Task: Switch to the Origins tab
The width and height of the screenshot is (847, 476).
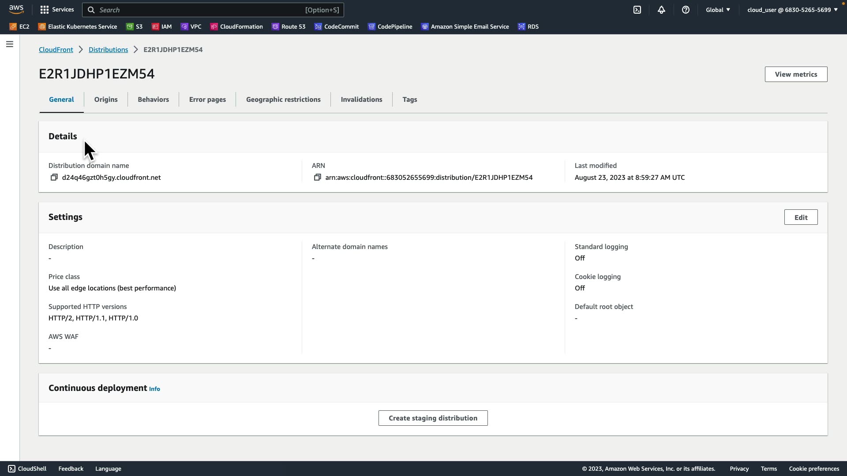Action: tap(106, 100)
